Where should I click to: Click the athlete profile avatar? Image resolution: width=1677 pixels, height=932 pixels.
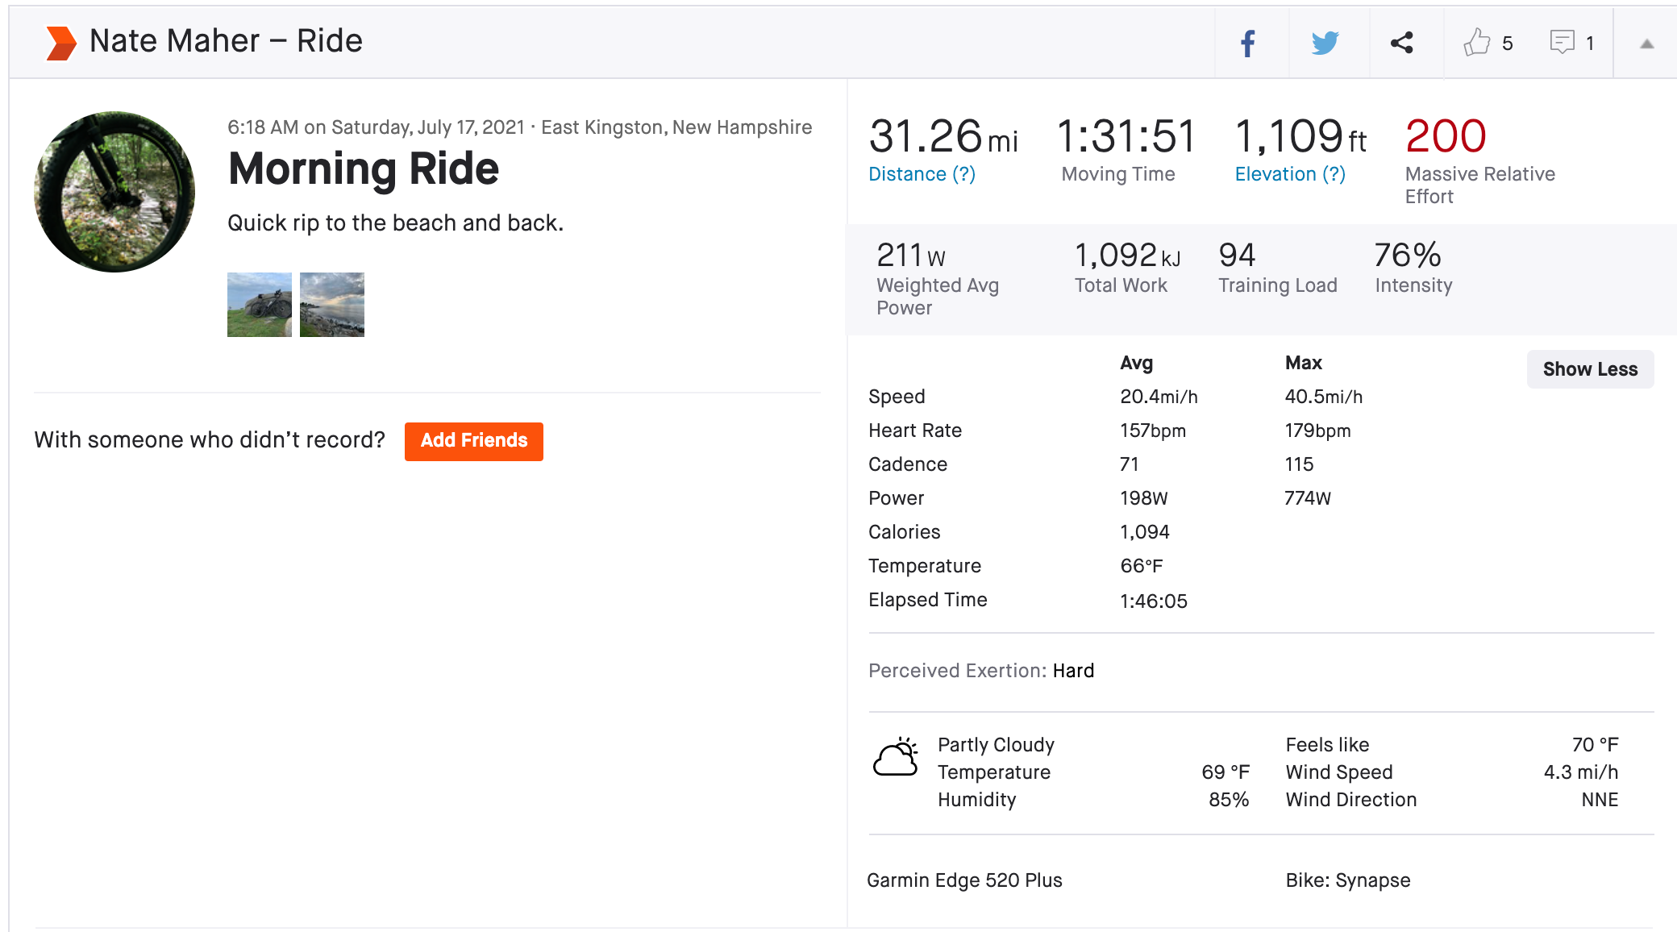point(114,192)
